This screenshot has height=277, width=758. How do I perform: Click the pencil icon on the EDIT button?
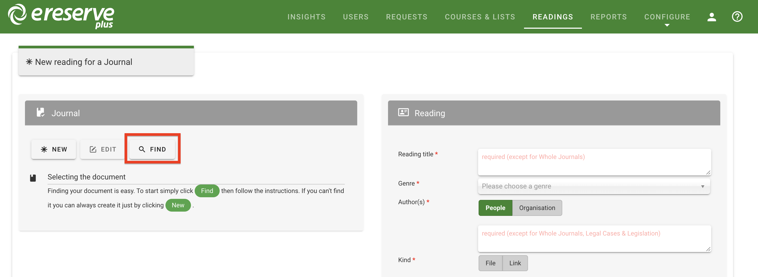[93, 149]
